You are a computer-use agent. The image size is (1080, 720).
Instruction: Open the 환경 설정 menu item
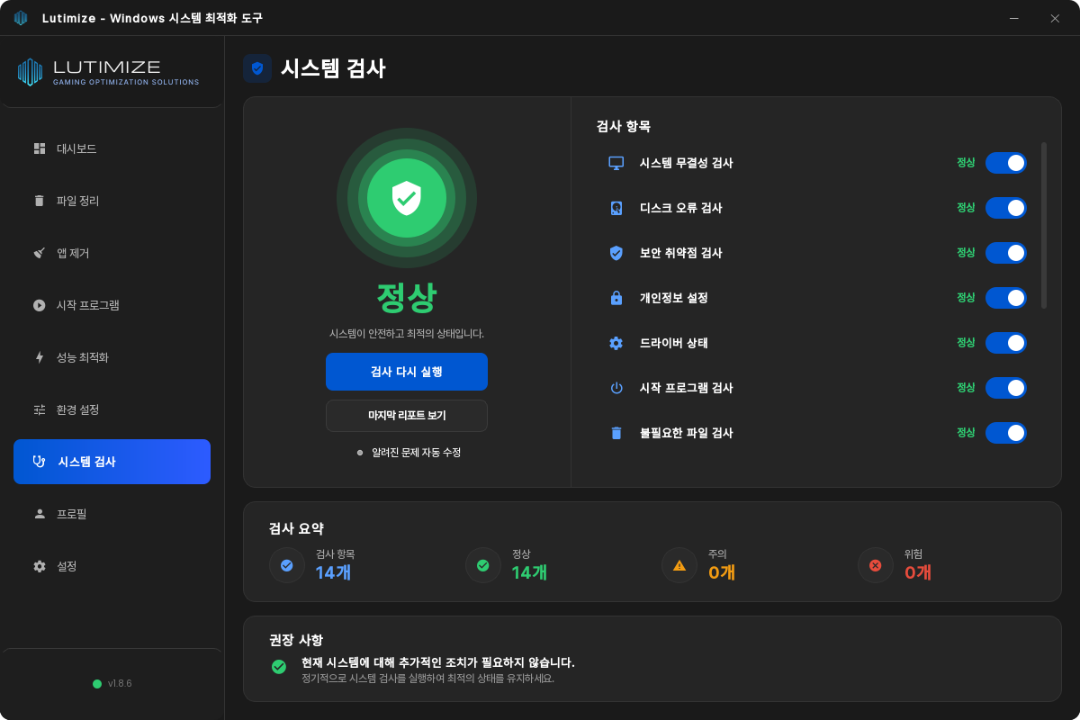(x=112, y=409)
